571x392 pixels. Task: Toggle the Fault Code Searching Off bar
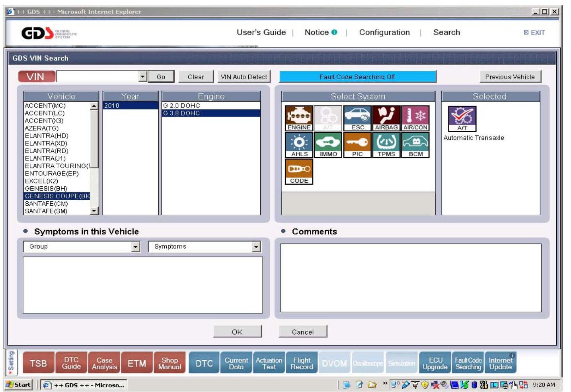pyautogui.click(x=357, y=77)
